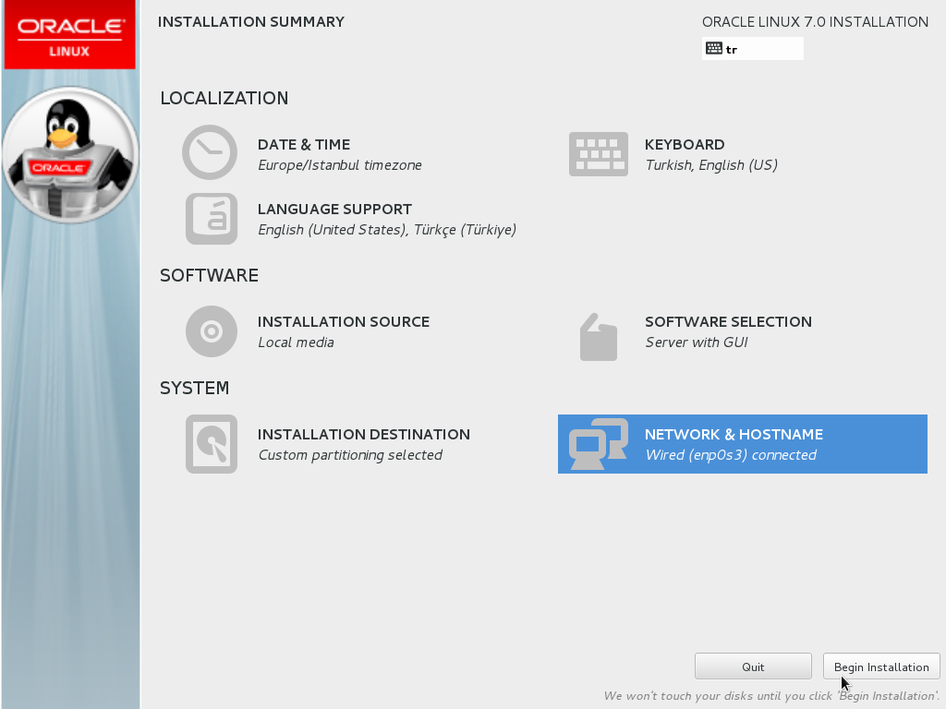Select the LANGUAGE SUPPORT title
Viewport: 946px width, 709px height.
(x=334, y=210)
